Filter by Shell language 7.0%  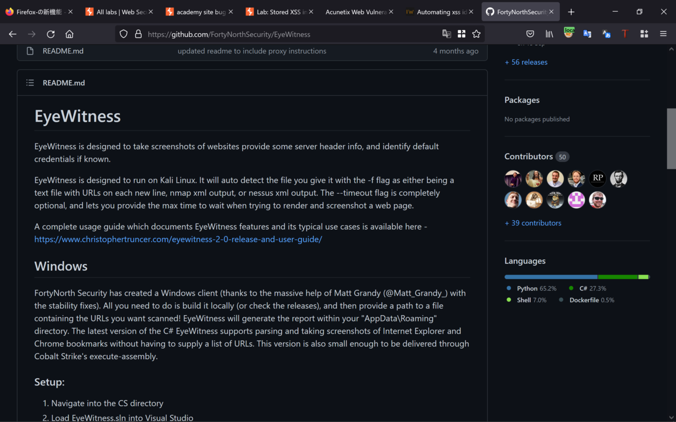tap(527, 300)
